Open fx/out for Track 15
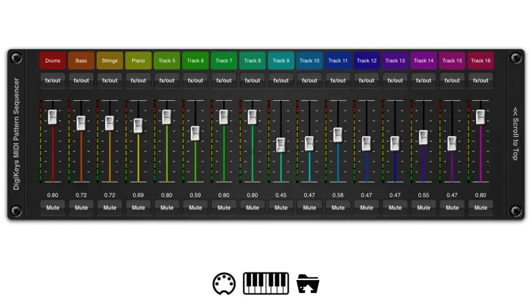The height and width of the screenshot is (299, 532). pos(452,80)
